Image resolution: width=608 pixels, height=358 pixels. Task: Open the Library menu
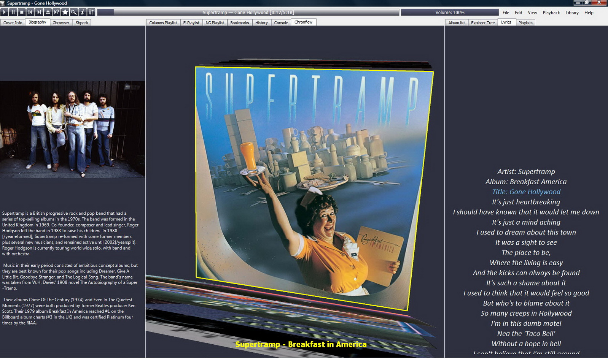coord(572,13)
